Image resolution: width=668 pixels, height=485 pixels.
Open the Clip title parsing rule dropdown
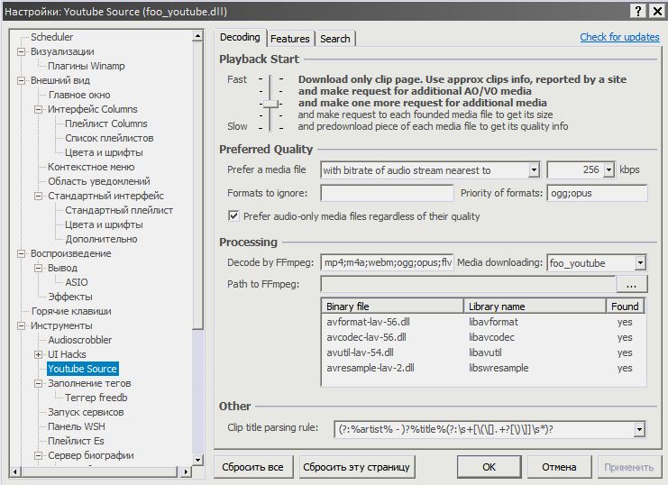(x=640, y=429)
